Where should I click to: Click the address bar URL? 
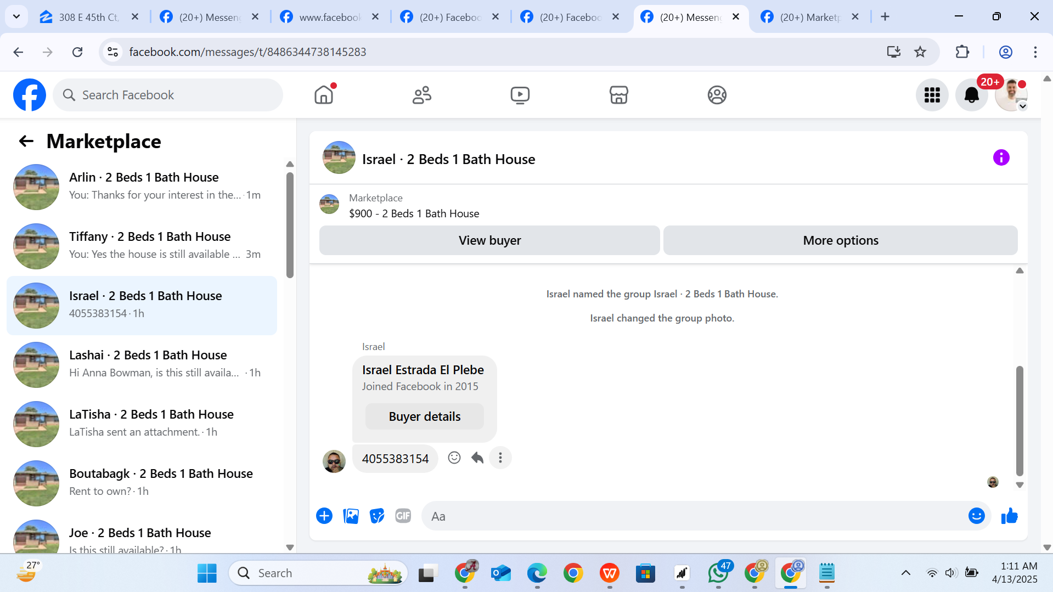247,52
